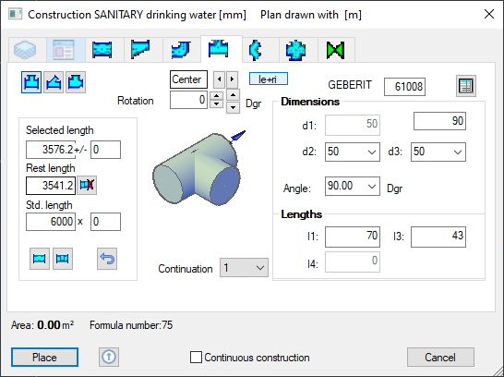Open the valve tab
The height and width of the screenshot is (377, 504).
tap(336, 50)
